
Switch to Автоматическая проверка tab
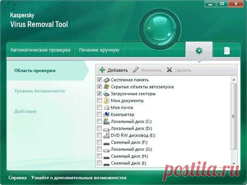[x=40, y=50]
